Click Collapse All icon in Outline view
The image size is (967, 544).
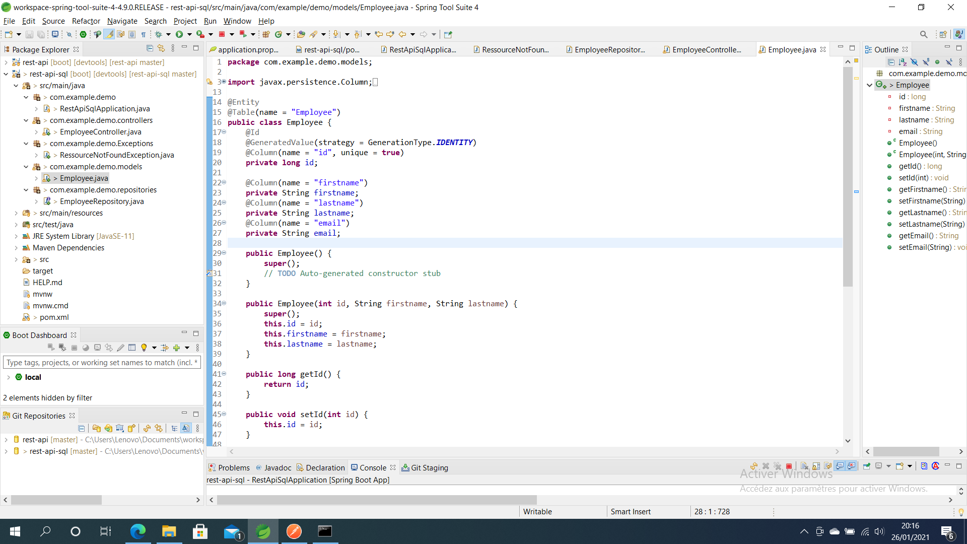(891, 62)
